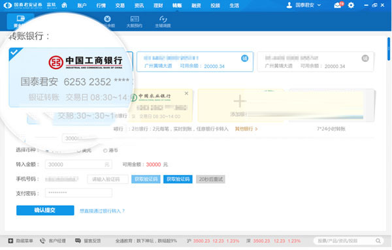Click the 沪 index quote 3500.23
Screen dimensions: 392x250
pos(201,241)
